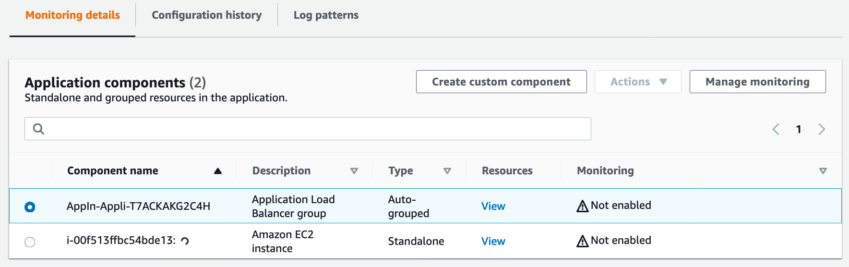The height and width of the screenshot is (267, 849).
Task: Click Create custom component button
Action: pos(501,82)
